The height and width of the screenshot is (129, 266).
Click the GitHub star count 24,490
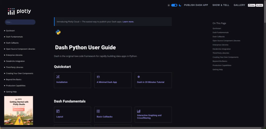tap(259, 5)
